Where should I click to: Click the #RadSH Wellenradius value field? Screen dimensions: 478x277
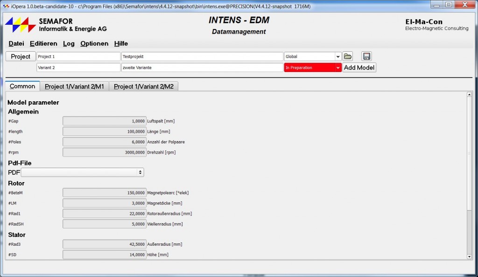click(x=105, y=224)
